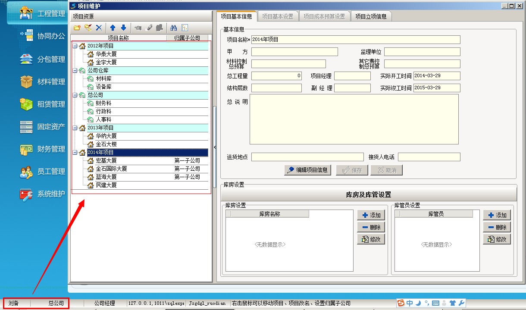This screenshot has width=526, height=310.
Task: Move project up with blue up arrow
Action: (113, 28)
